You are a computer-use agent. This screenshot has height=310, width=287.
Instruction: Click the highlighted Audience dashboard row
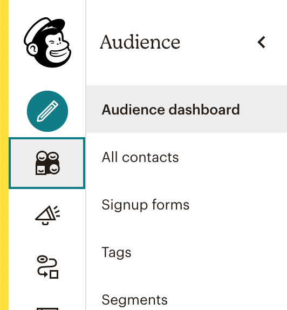tap(187, 109)
